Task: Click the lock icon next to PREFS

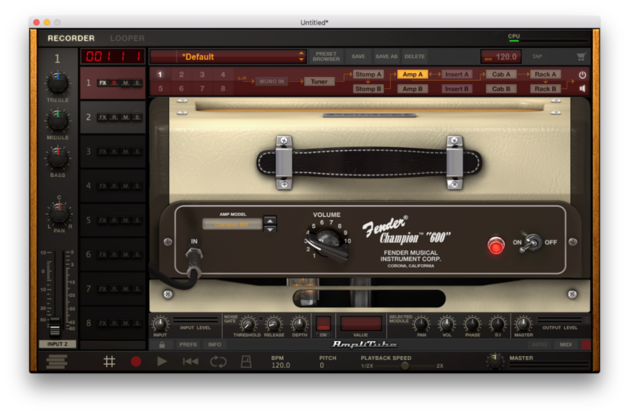Action: 161,345
